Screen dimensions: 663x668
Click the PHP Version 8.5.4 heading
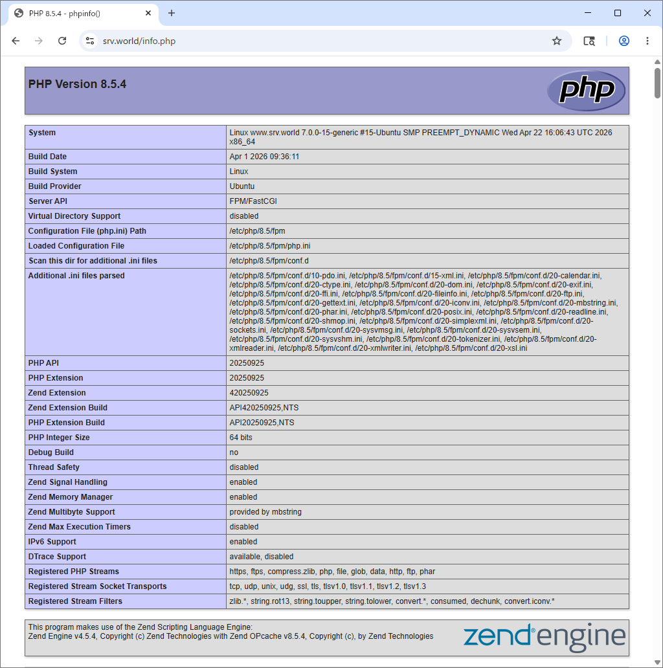coord(77,84)
